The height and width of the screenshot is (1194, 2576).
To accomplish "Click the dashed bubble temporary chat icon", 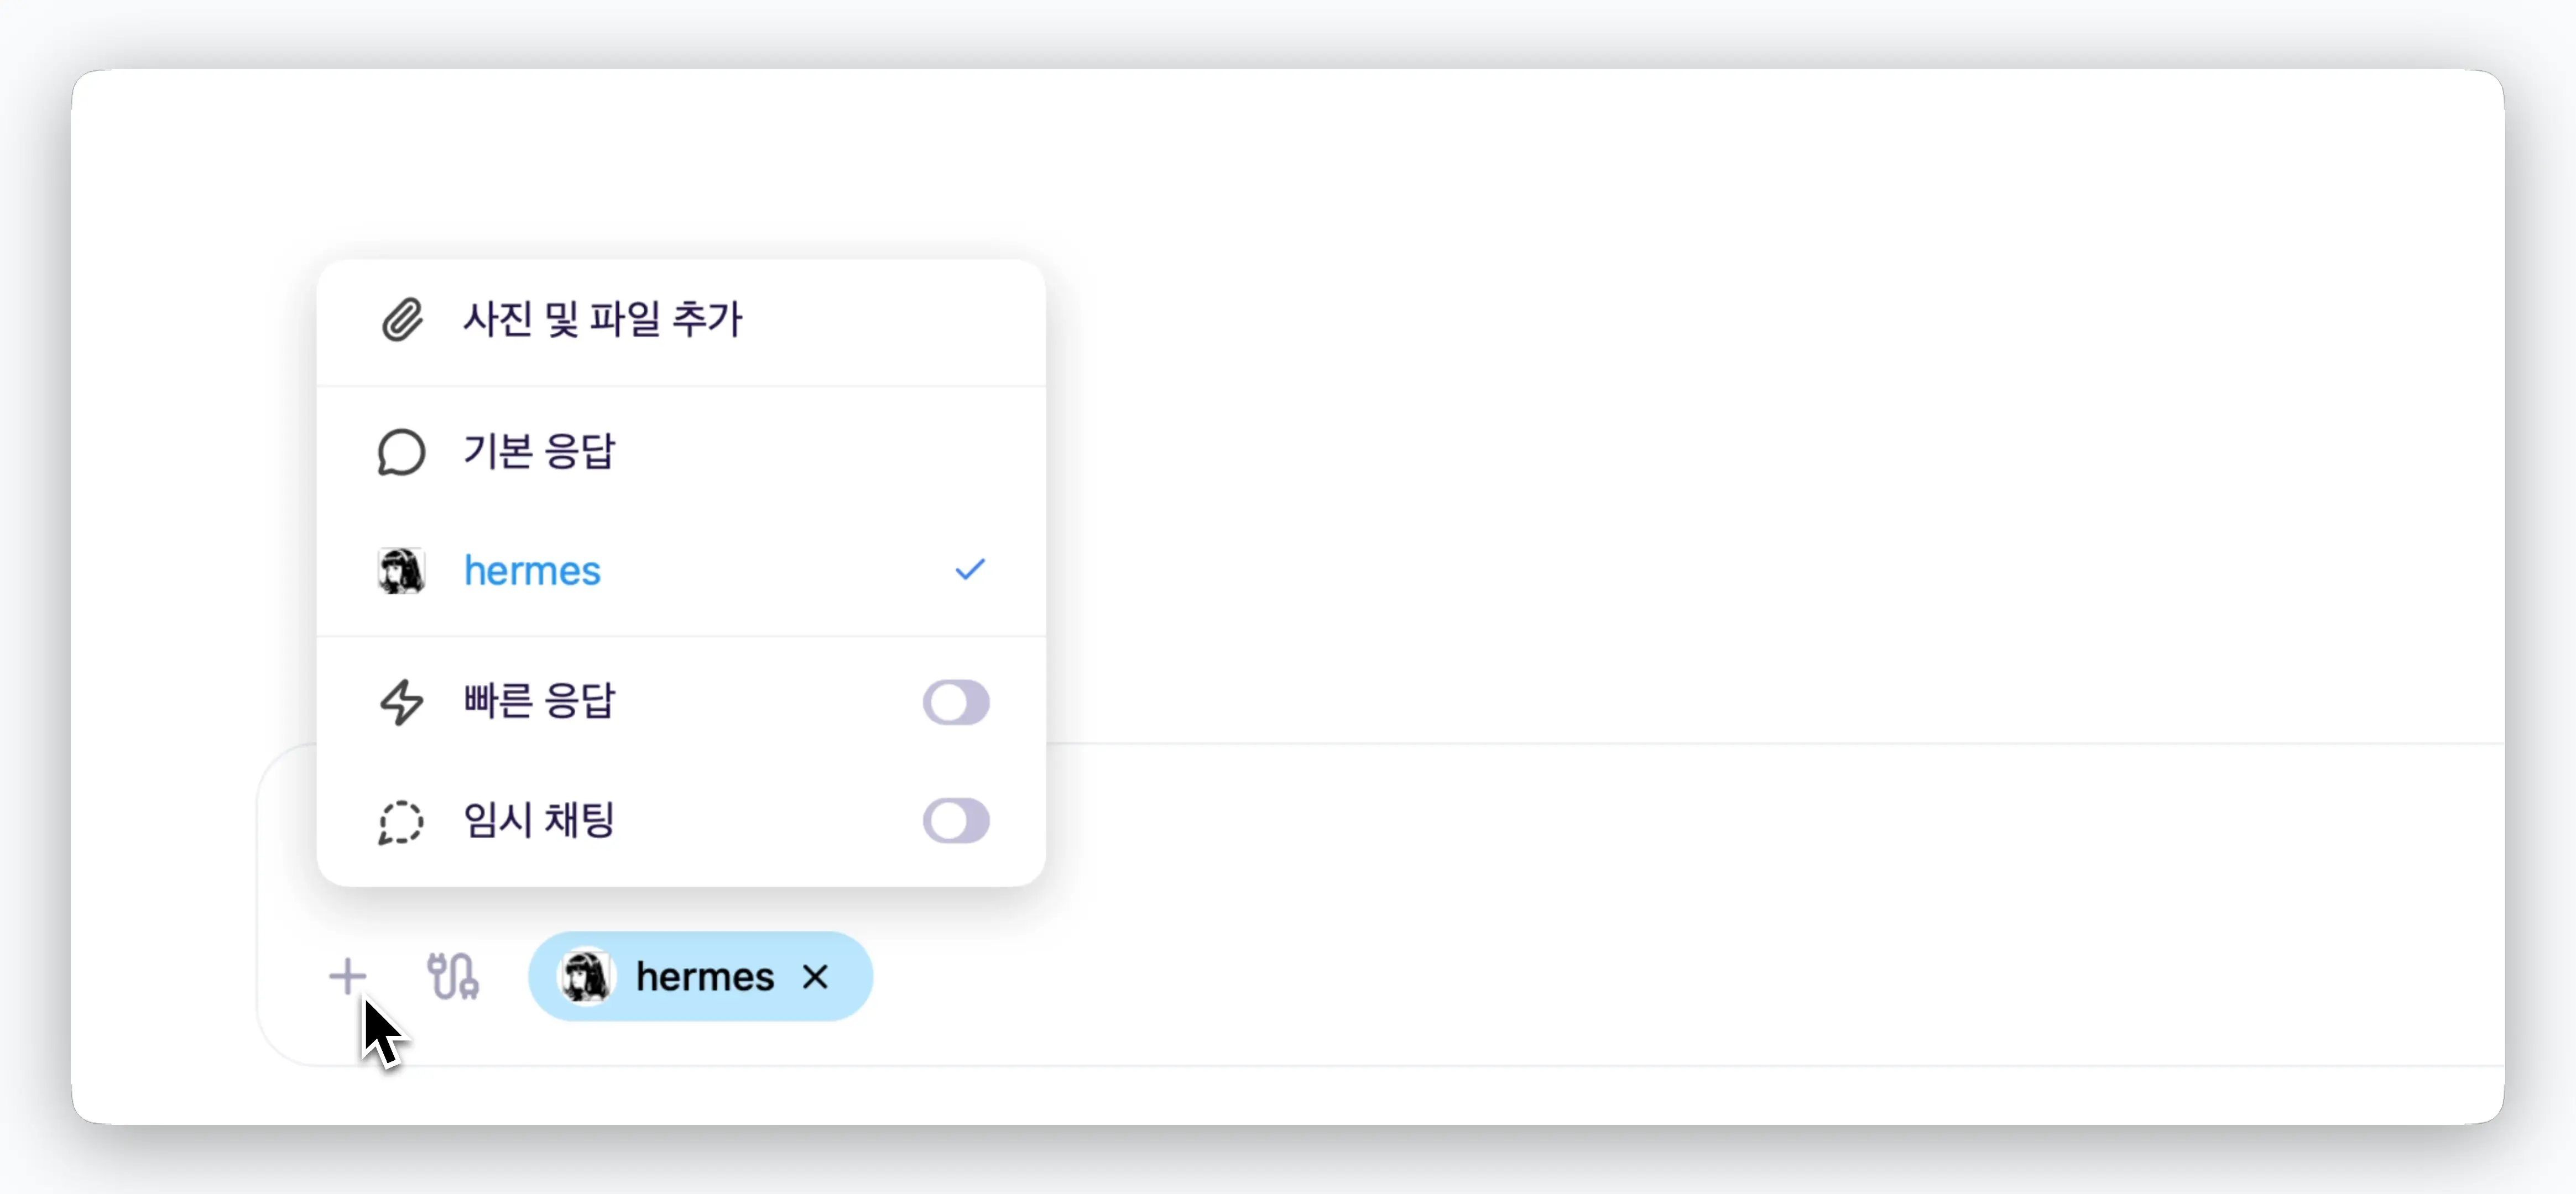I will click(x=401, y=821).
